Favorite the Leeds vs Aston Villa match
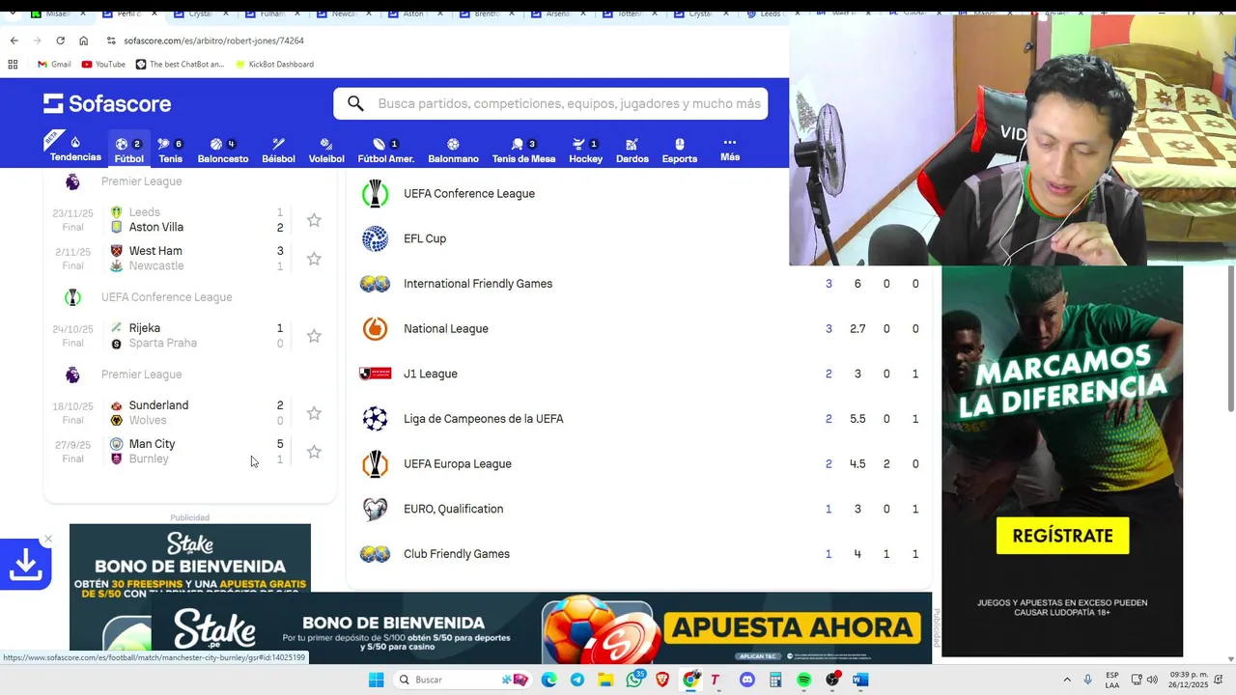Screen dimensions: 1236x695 pyautogui.click(x=314, y=220)
